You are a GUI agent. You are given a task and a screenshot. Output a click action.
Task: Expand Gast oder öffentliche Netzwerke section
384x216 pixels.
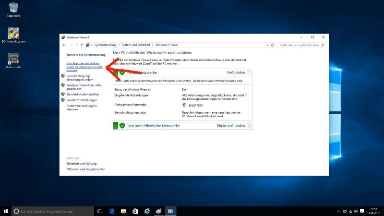click(x=249, y=125)
